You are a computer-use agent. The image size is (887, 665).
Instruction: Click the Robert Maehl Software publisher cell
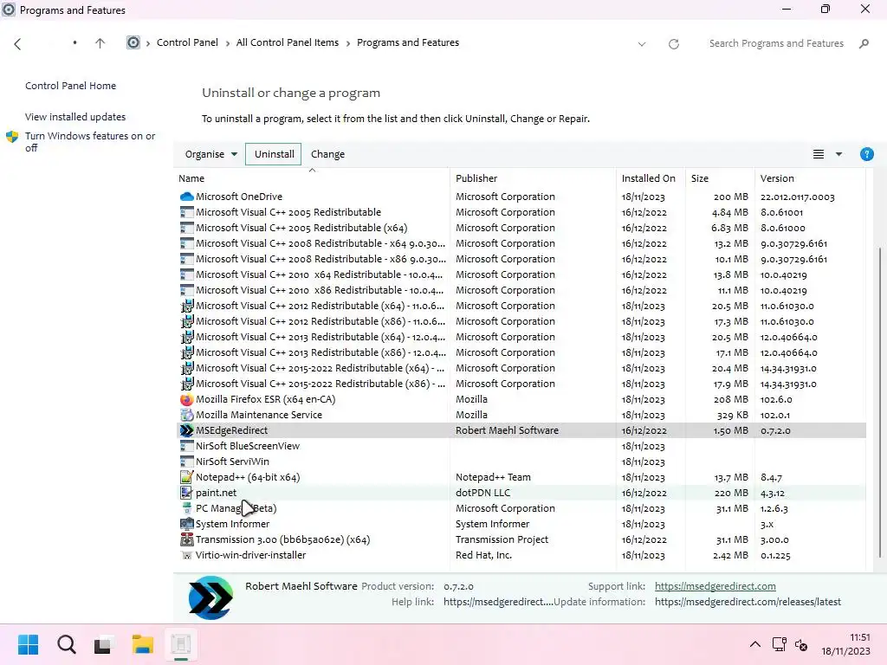point(507,430)
